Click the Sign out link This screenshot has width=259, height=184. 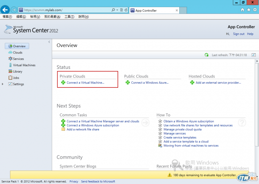coord(239,34)
